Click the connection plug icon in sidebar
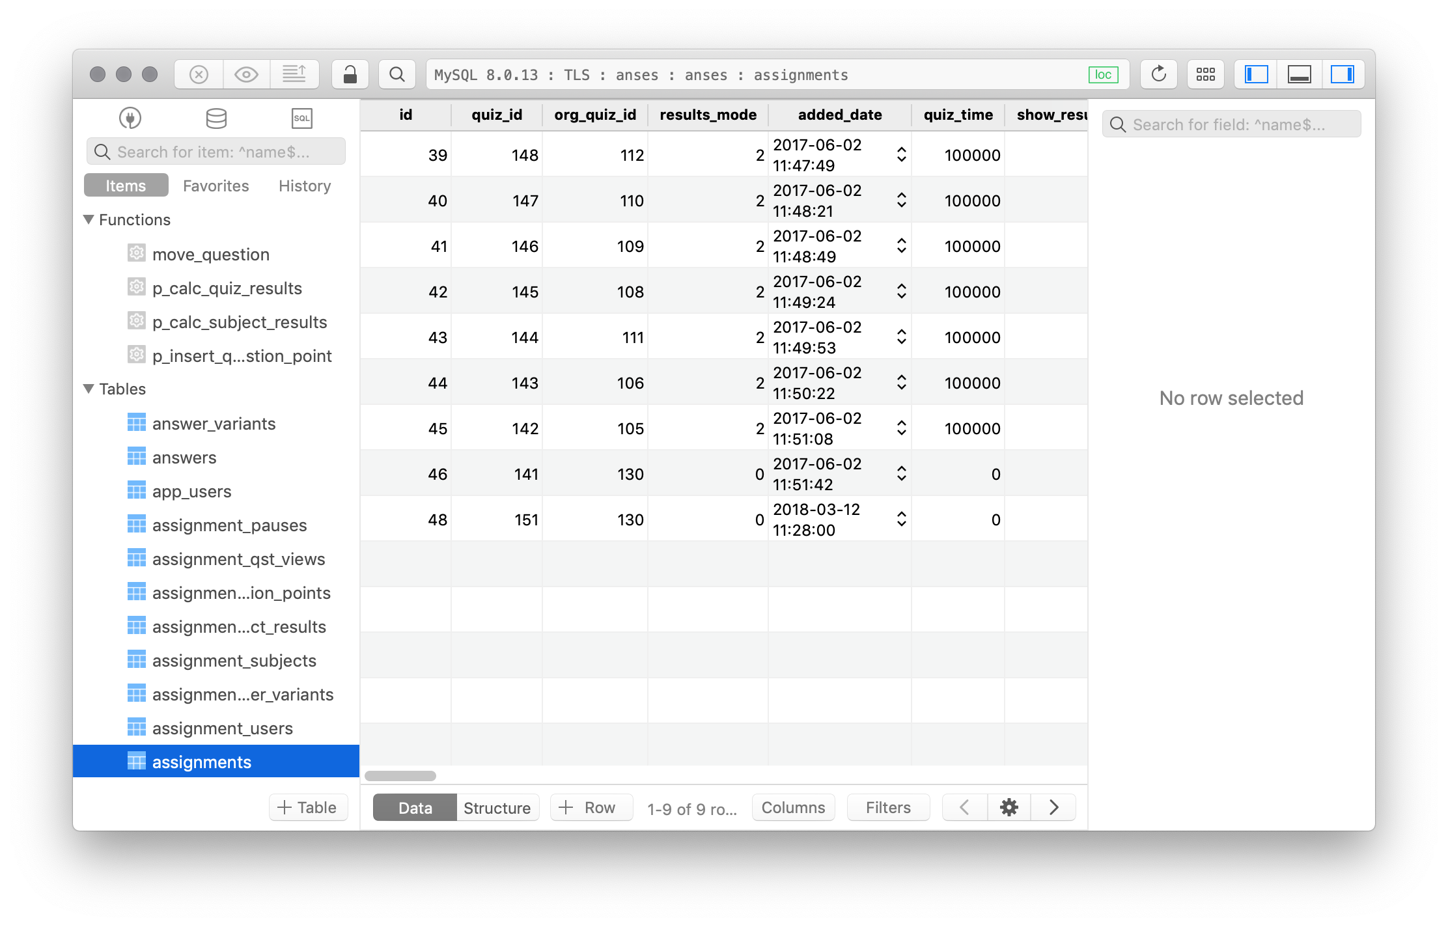The width and height of the screenshot is (1448, 927). [x=130, y=118]
